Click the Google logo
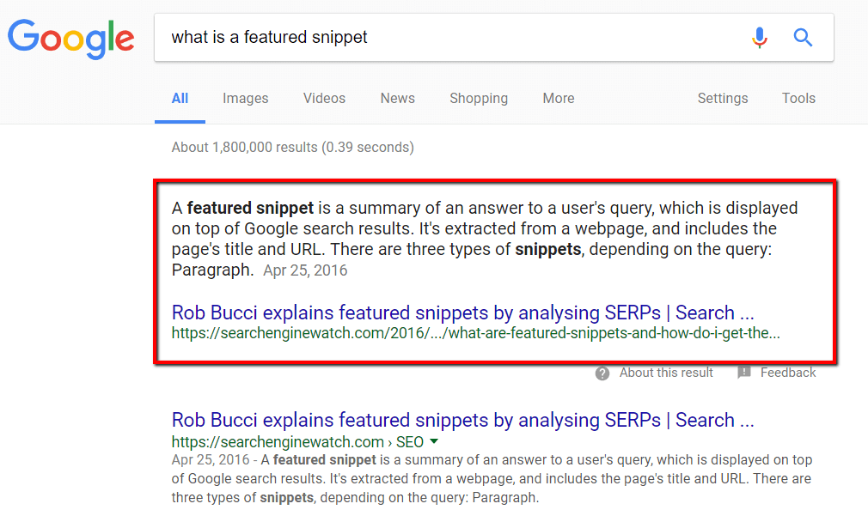Viewport: 868px width, 522px height. 70,38
